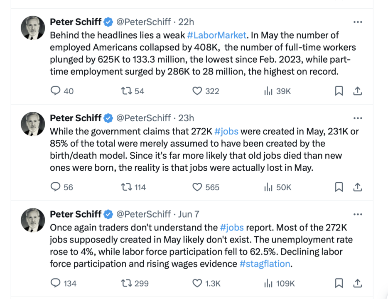Repost the tweet about 408K employment collapse
Screen dimensions: 388x299
[x=126, y=91]
